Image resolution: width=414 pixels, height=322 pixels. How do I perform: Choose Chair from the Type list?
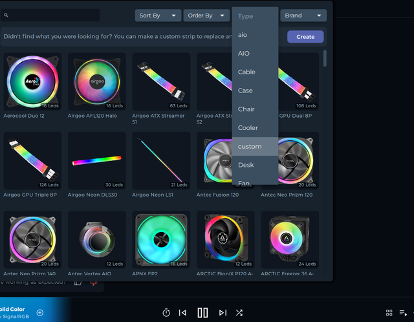point(255,109)
